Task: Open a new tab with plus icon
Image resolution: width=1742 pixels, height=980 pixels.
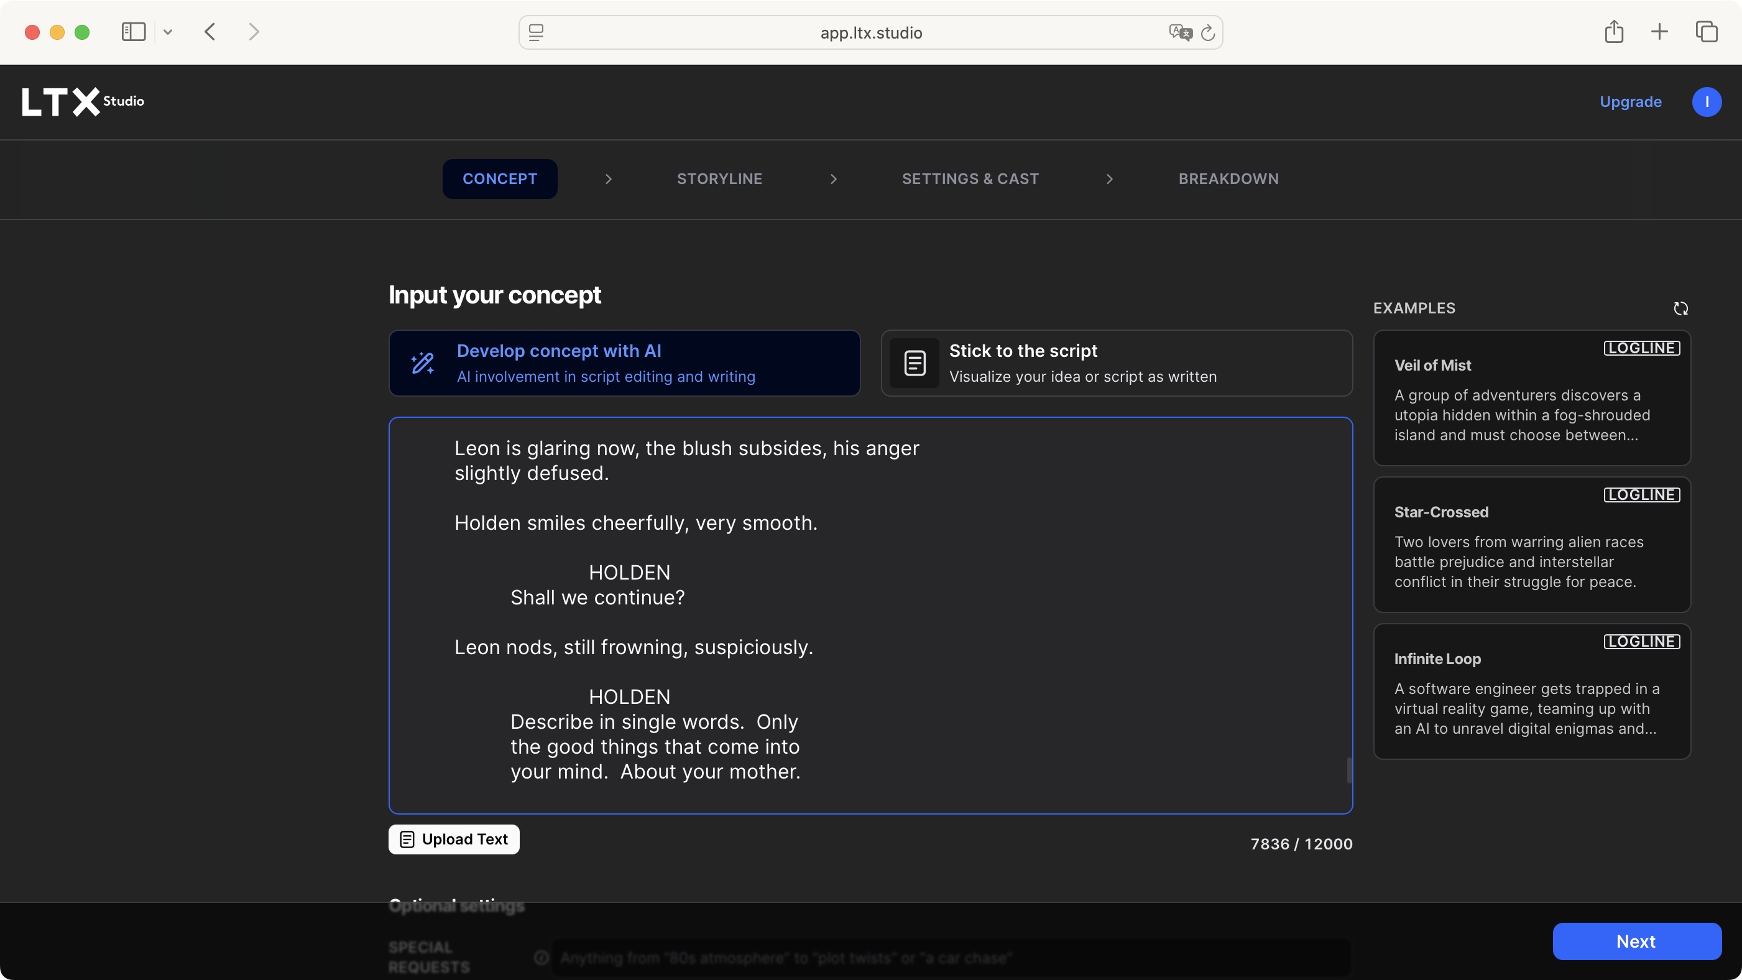Action: (x=1659, y=32)
